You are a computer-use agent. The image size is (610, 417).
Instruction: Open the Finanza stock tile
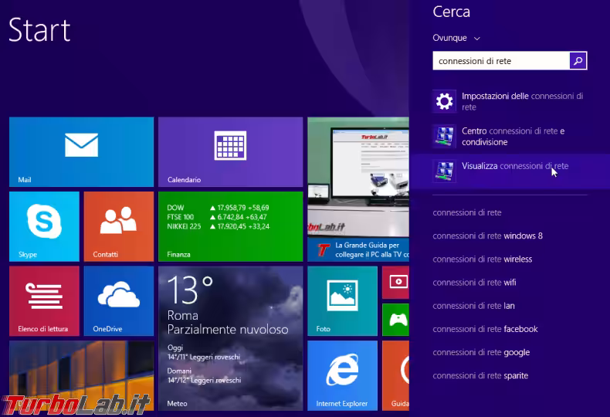pyautogui.click(x=230, y=225)
